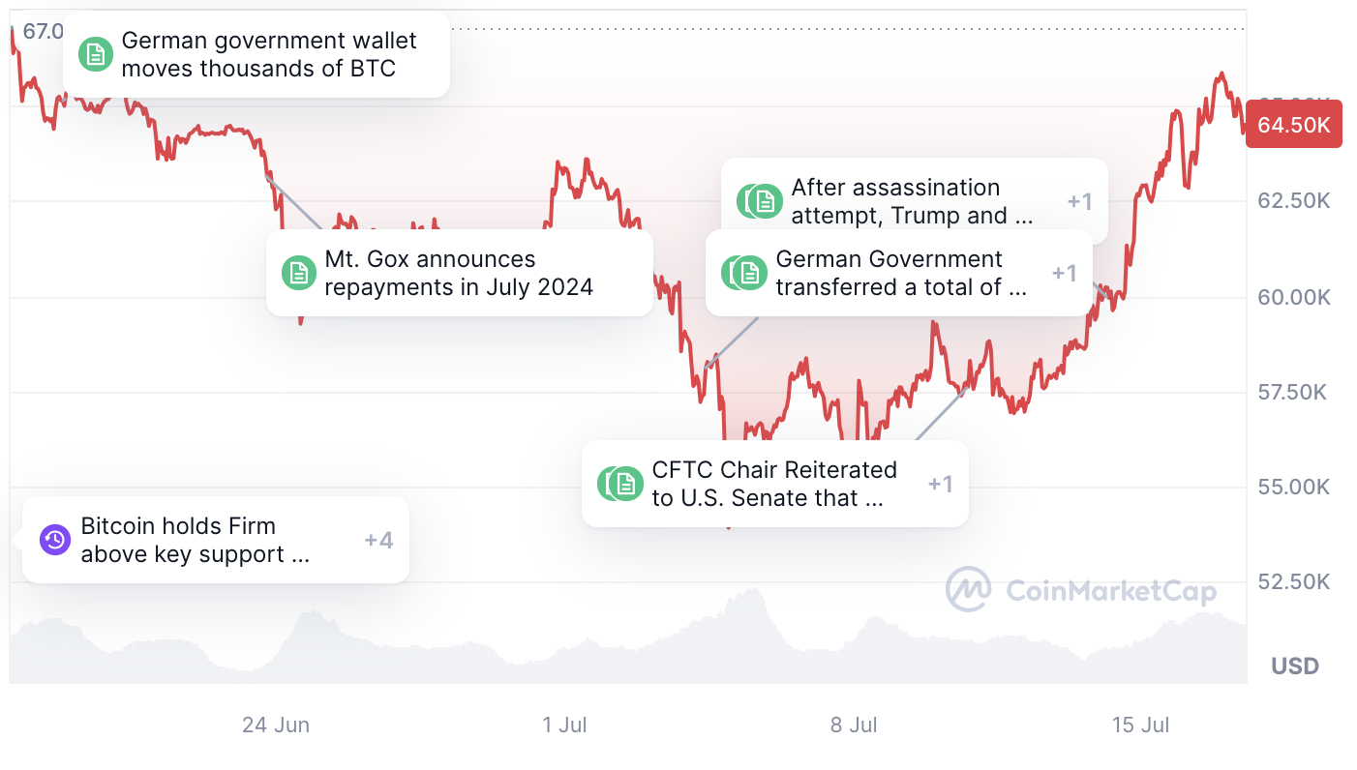Screen dimensions: 1357x770
Task: Open the "CFTC Chair Reiterated to U.S. Senate" headline
Action: point(773,484)
